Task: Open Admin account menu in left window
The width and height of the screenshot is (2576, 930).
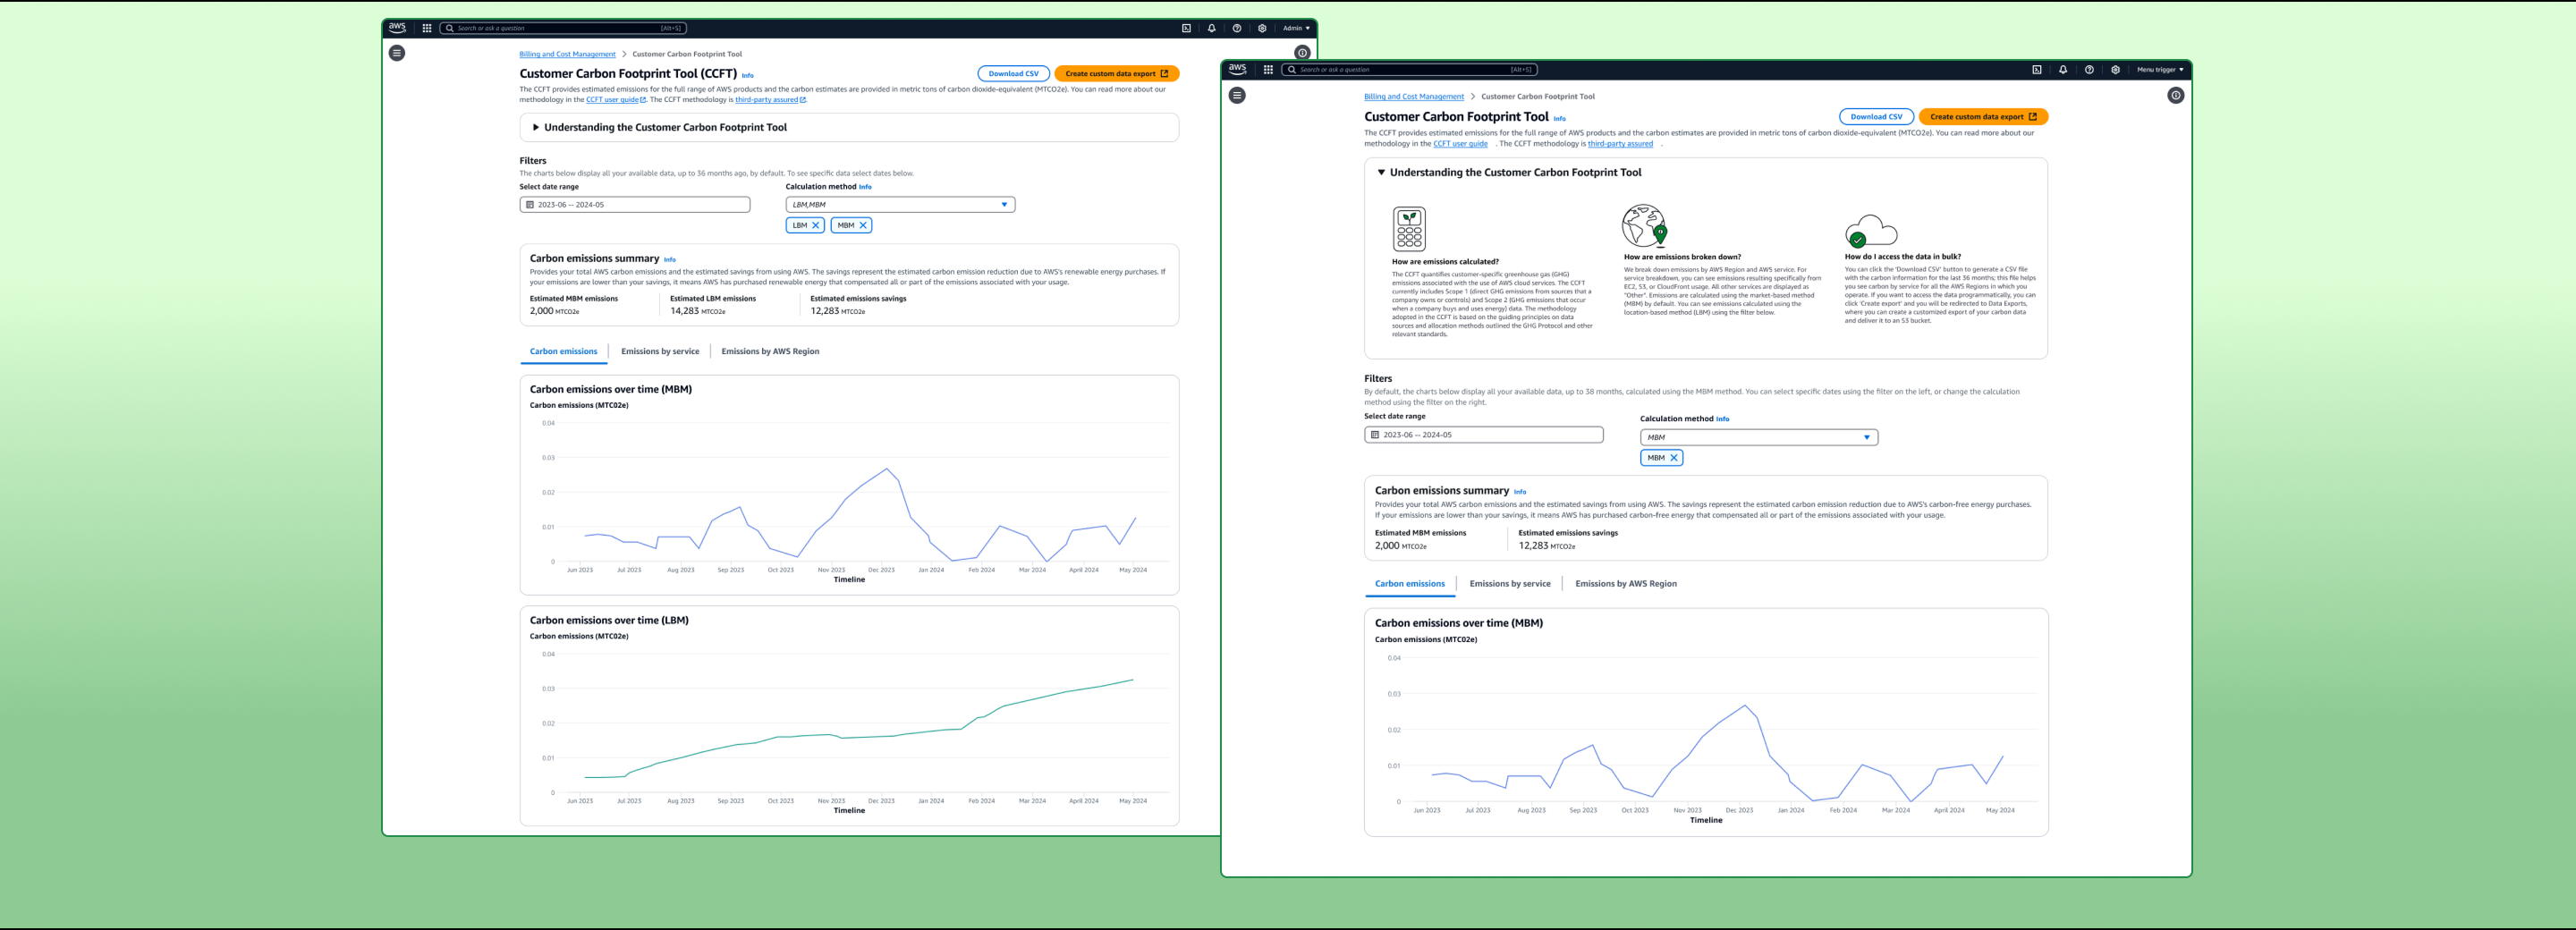Action: tap(1296, 28)
